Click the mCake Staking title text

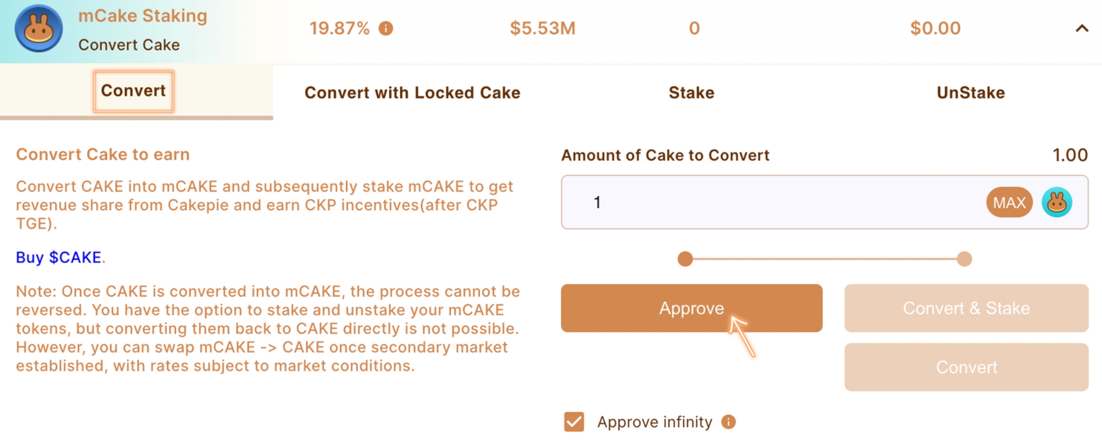pyautogui.click(x=143, y=16)
